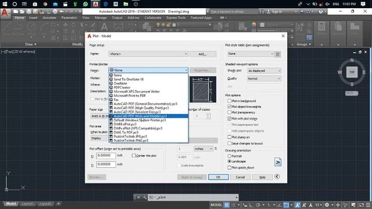Screen dimensions: 372x209
Task: Collapse the Printer/plotter Name dropdown
Action: click(148, 70)
